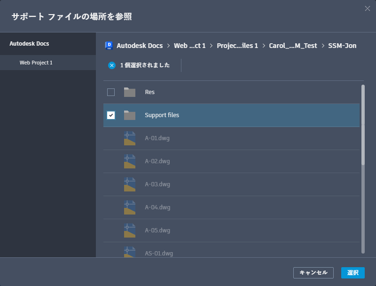Click the file list vertical scrollbar

click(363, 169)
